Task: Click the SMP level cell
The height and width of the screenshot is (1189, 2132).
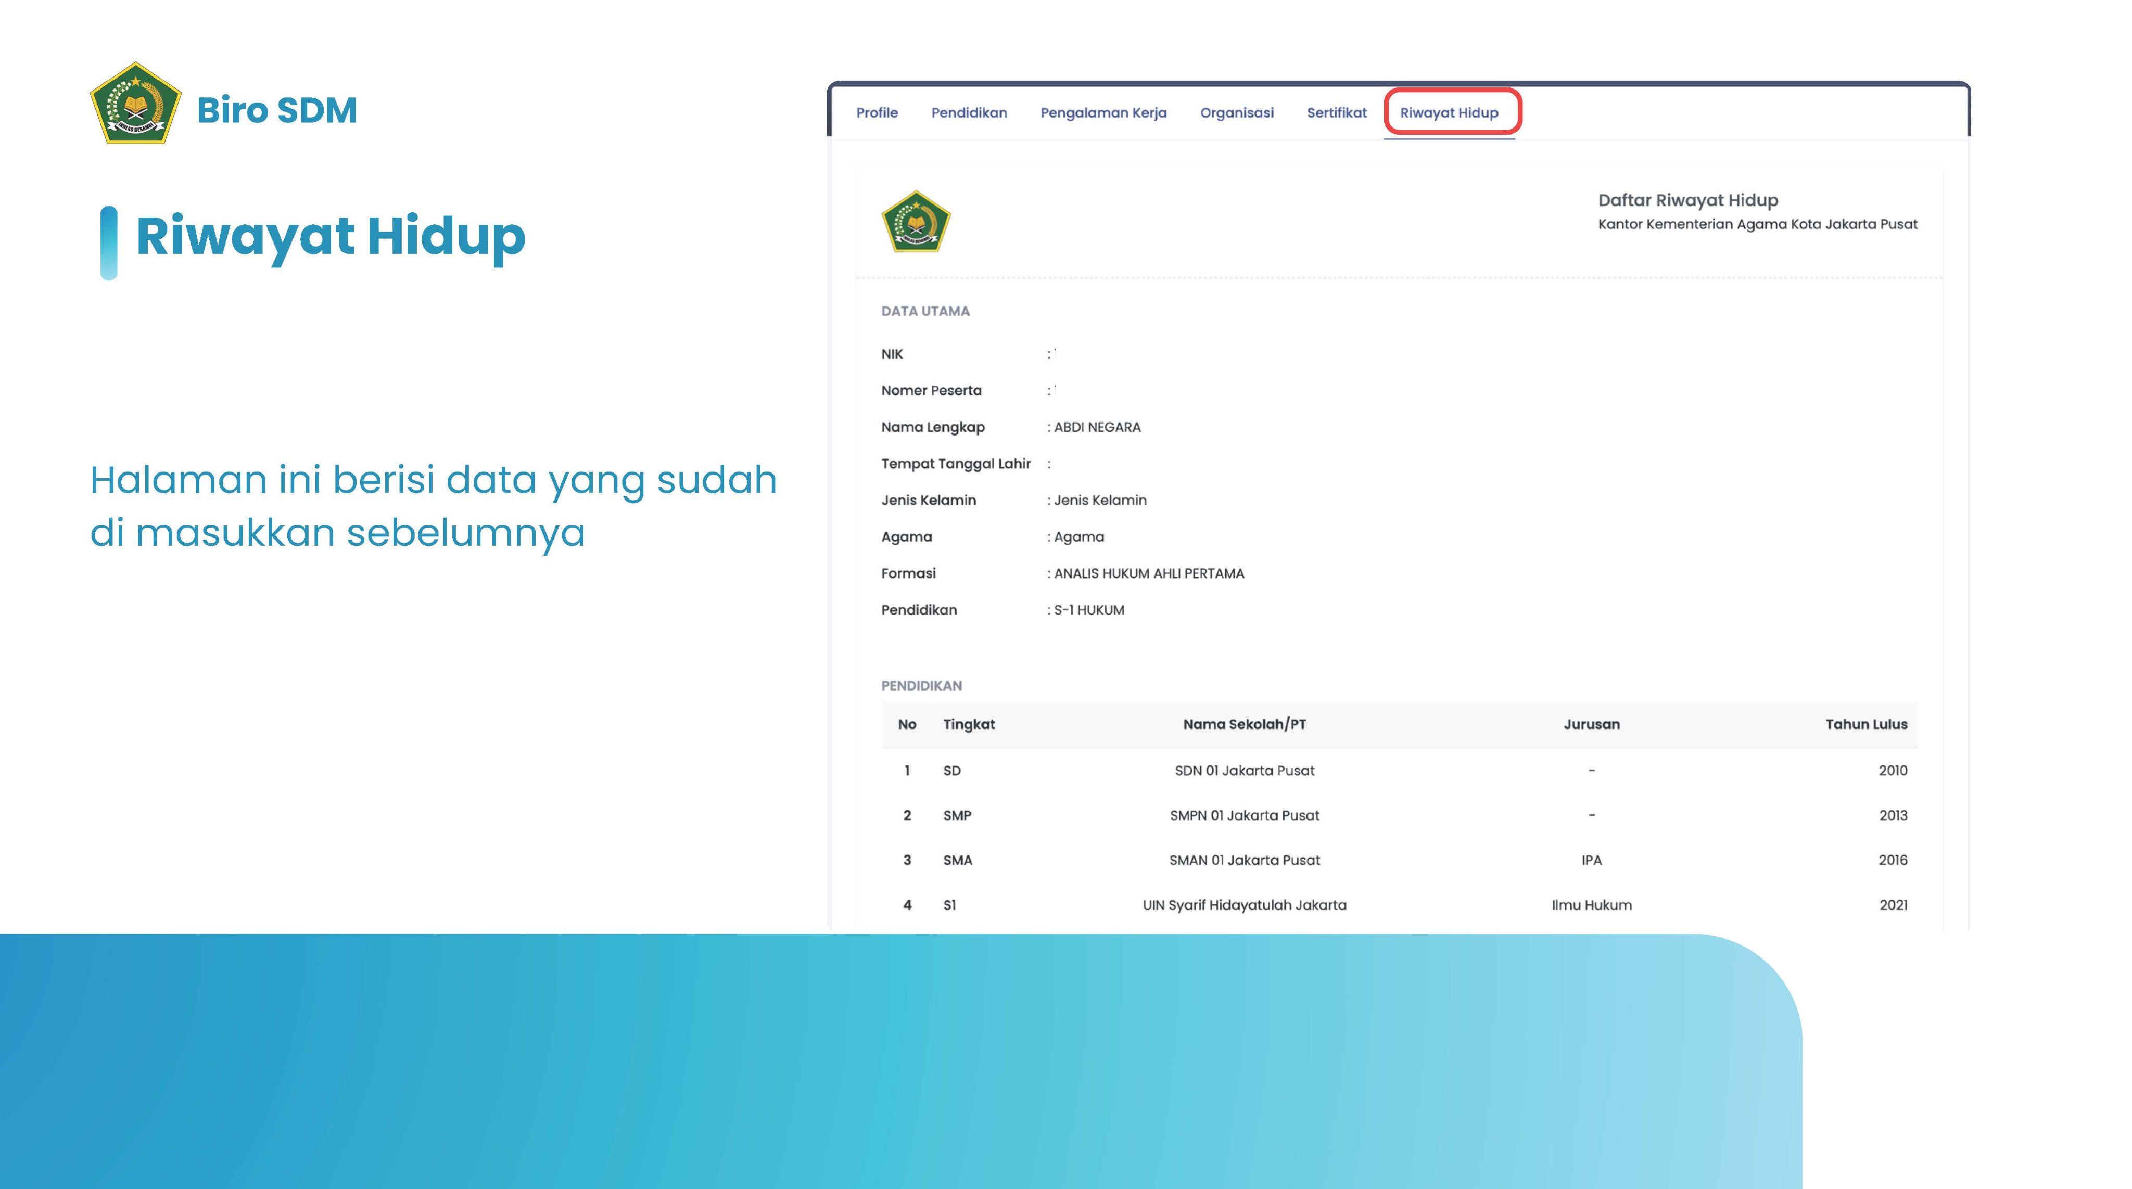Action: click(x=957, y=816)
